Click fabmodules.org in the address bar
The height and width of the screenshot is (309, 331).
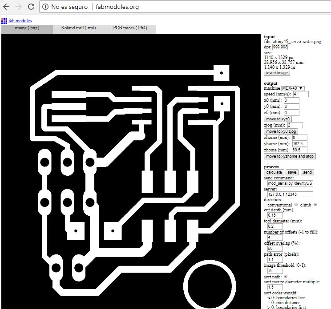coord(117,7)
